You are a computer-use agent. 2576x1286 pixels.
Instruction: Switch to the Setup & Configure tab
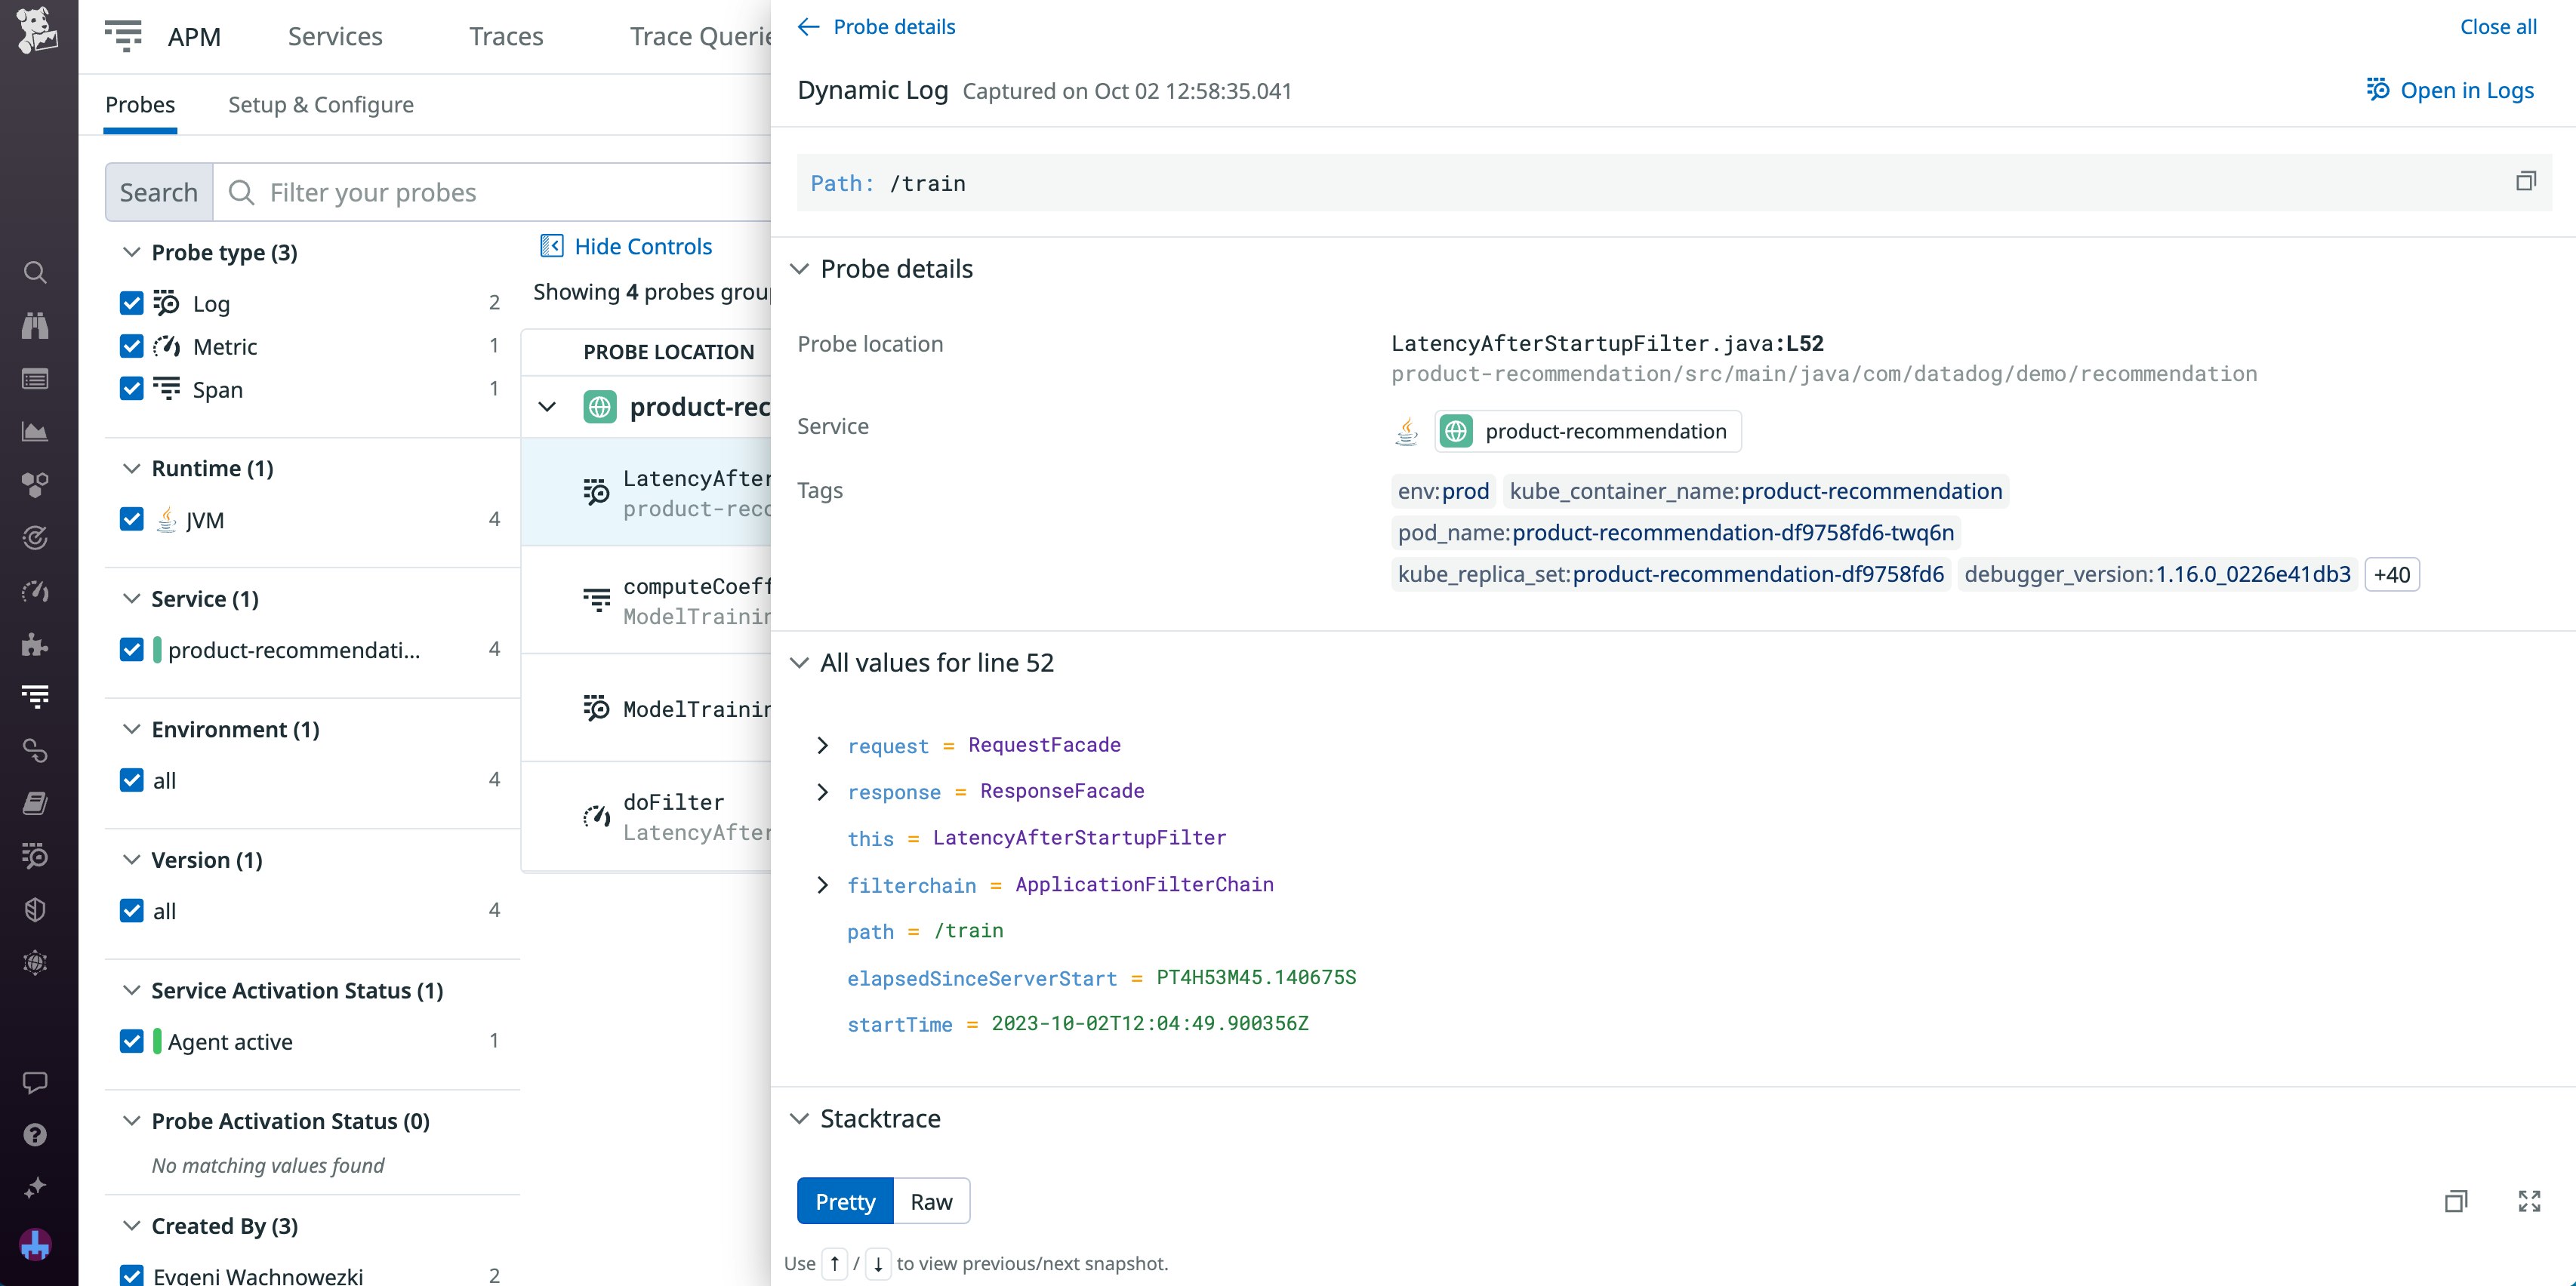[x=320, y=105]
